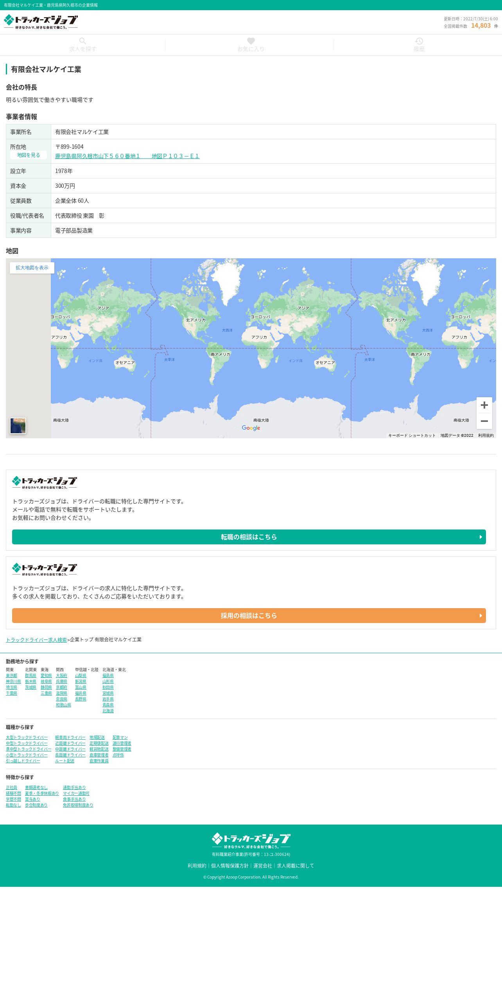Click 採用の相談はこちら button

pyautogui.click(x=249, y=616)
